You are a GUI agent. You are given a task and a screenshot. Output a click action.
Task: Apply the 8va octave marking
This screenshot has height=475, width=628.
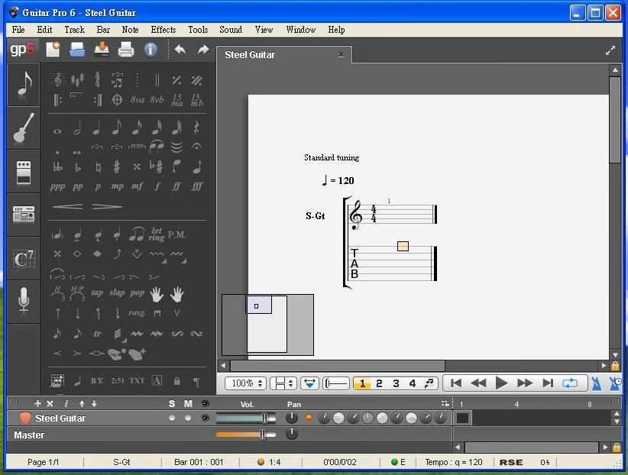(x=138, y=99)
